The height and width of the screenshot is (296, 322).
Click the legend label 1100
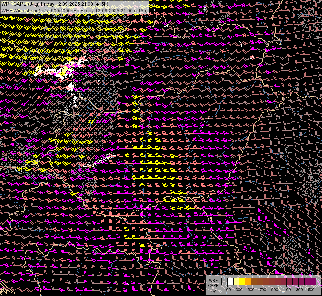(x=286, y=290)
